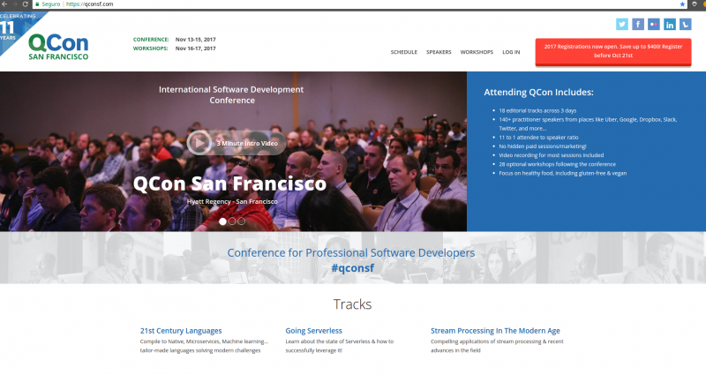
Task: Open the QCon Twitter page icon
Action: (x=622, y=25)
